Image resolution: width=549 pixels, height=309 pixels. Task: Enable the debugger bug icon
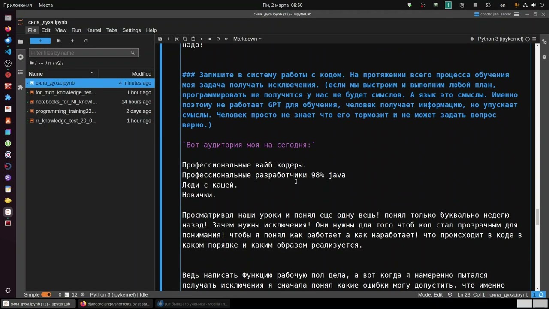click(x=472, y=39)
